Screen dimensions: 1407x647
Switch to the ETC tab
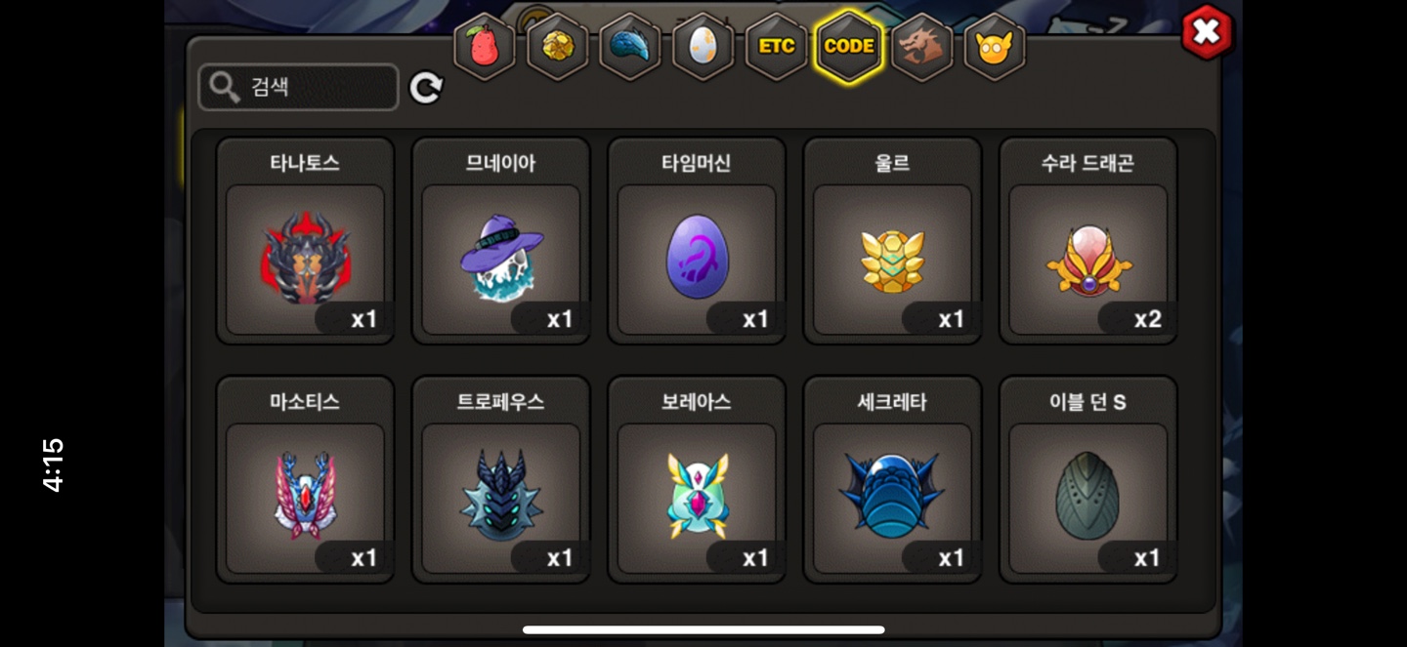click(x=777, y=46)
